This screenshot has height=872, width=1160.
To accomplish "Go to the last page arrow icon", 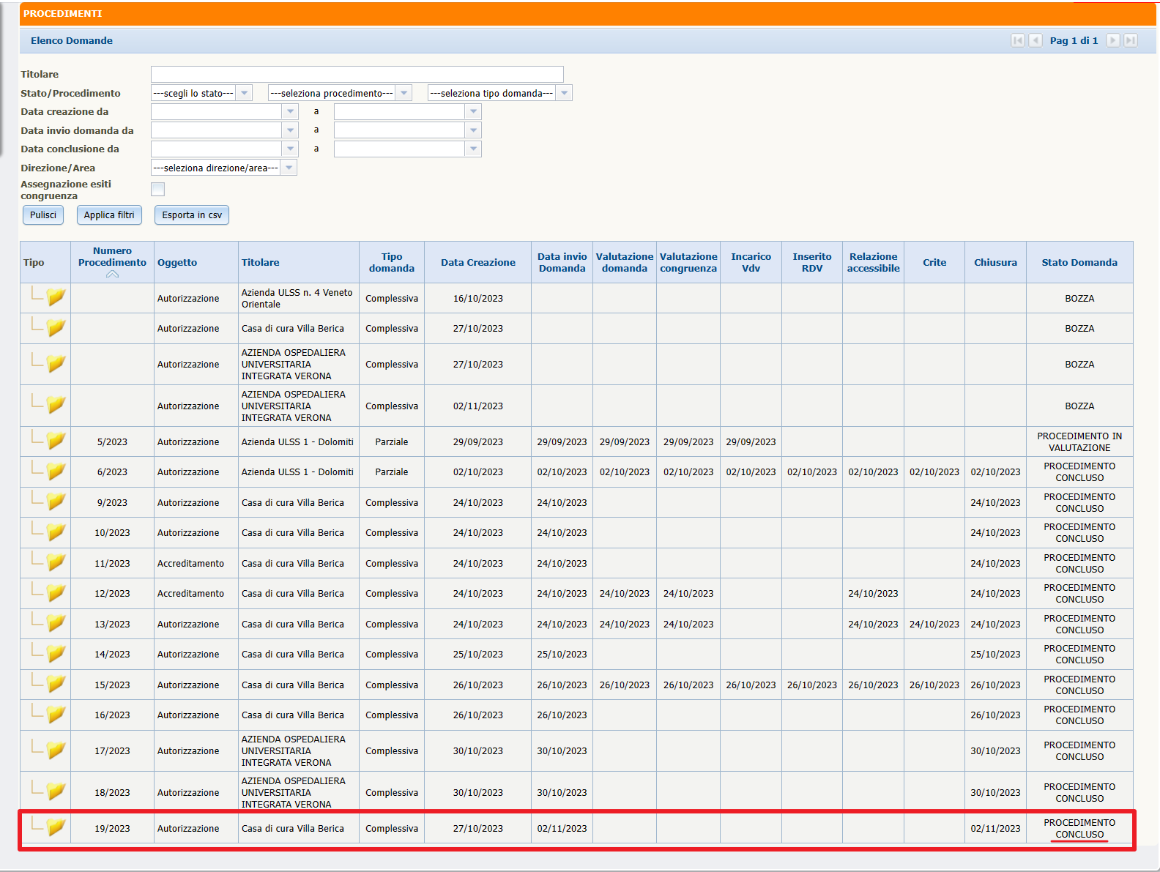I will point(1131,40).
